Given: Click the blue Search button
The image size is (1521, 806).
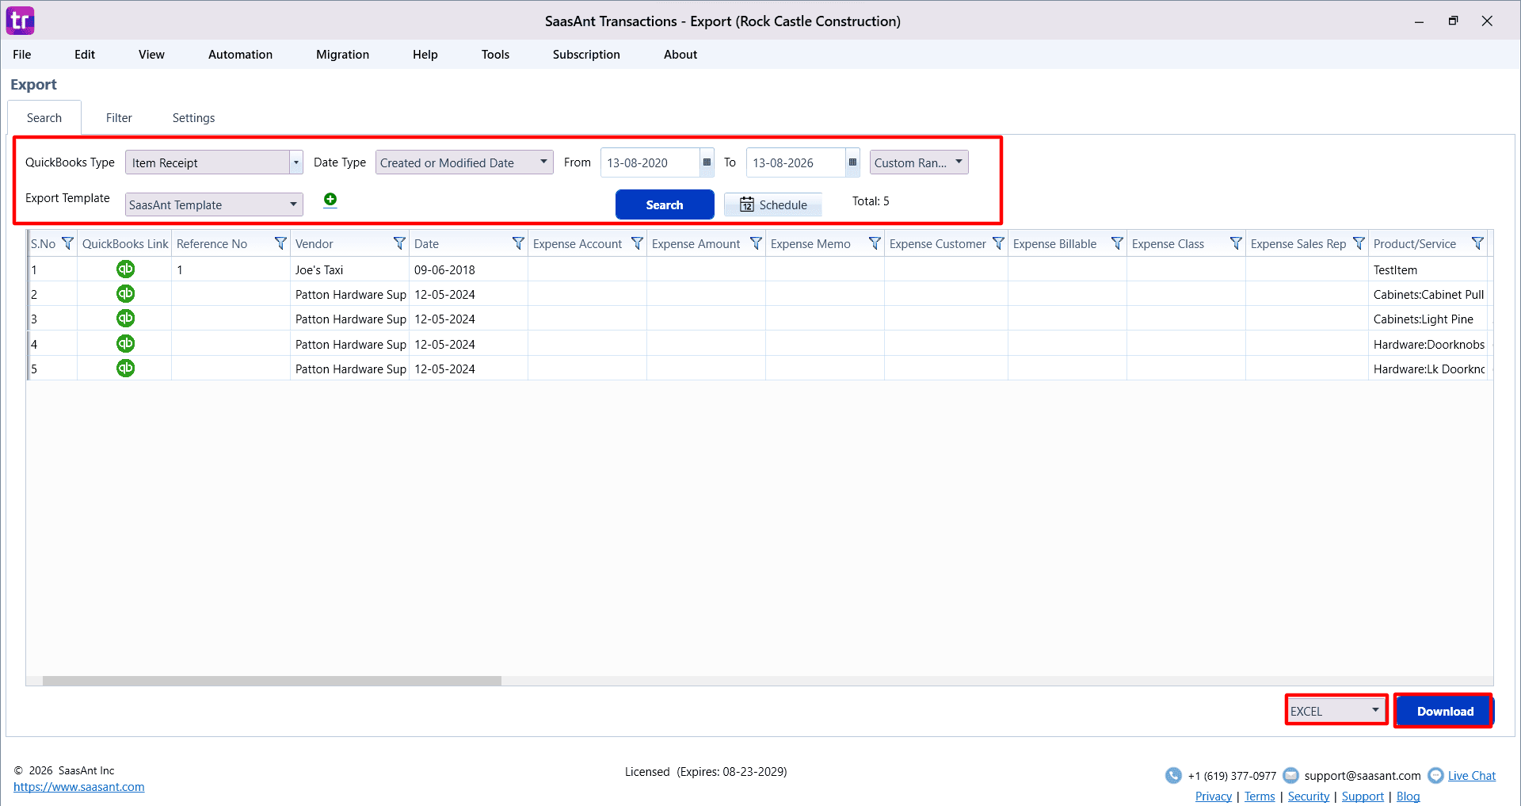Looking at the screenshot, I should click(665, 204).
